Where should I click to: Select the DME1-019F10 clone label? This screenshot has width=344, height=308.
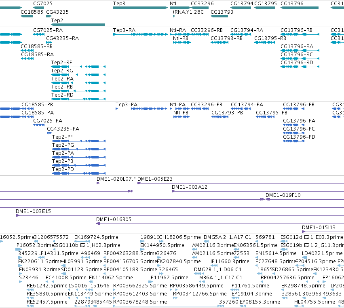(x=283, y=195)
